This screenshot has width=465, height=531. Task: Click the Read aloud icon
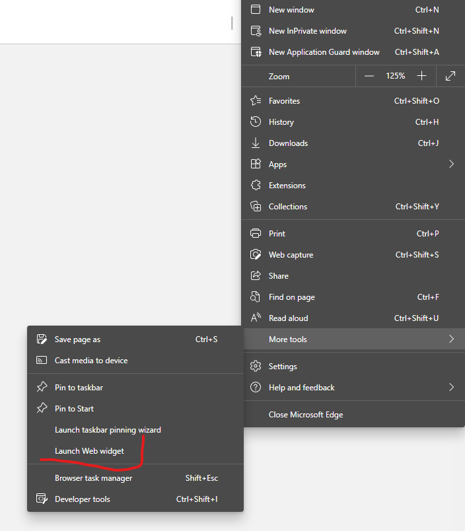(256, 318)
